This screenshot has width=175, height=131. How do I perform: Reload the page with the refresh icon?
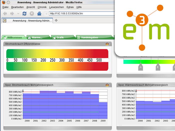click(24, 13)
